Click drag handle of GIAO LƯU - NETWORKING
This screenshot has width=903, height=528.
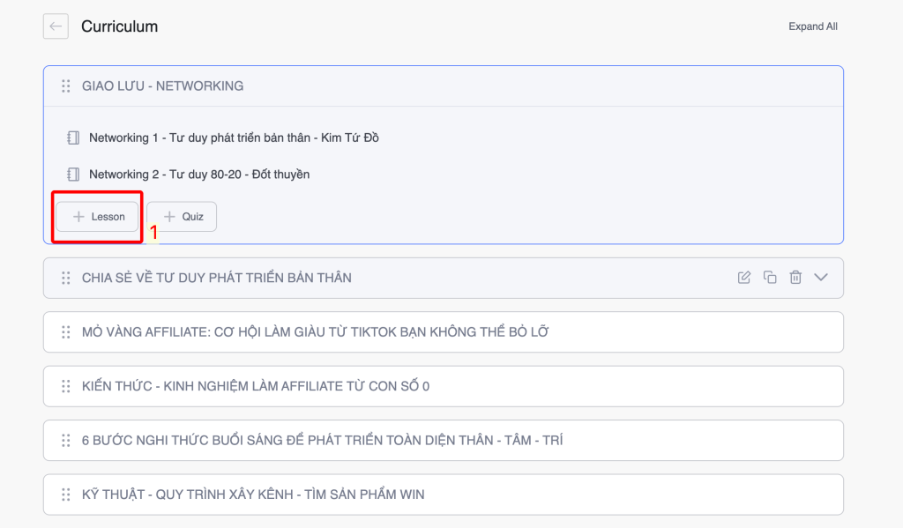(x=65, y=86)
